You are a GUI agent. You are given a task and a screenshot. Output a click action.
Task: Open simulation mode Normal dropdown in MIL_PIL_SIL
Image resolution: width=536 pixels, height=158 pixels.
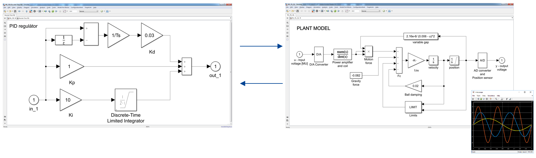click(371, 11)
